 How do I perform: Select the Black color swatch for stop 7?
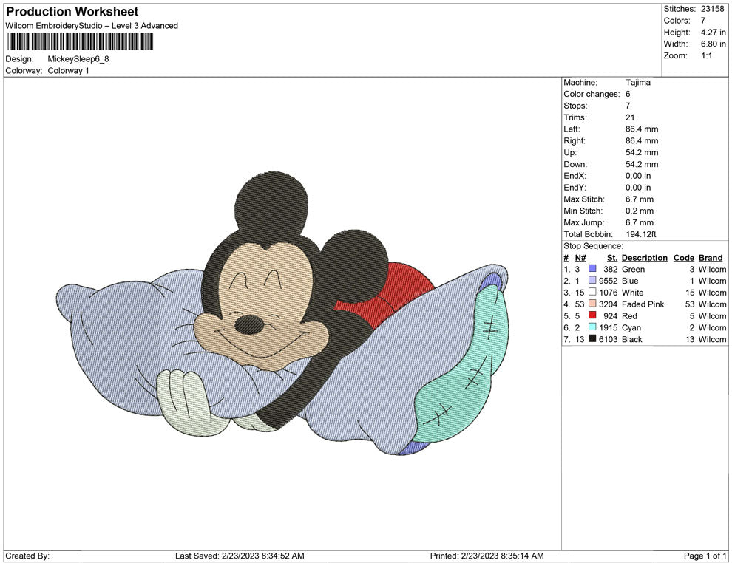(x=591, y=339)
